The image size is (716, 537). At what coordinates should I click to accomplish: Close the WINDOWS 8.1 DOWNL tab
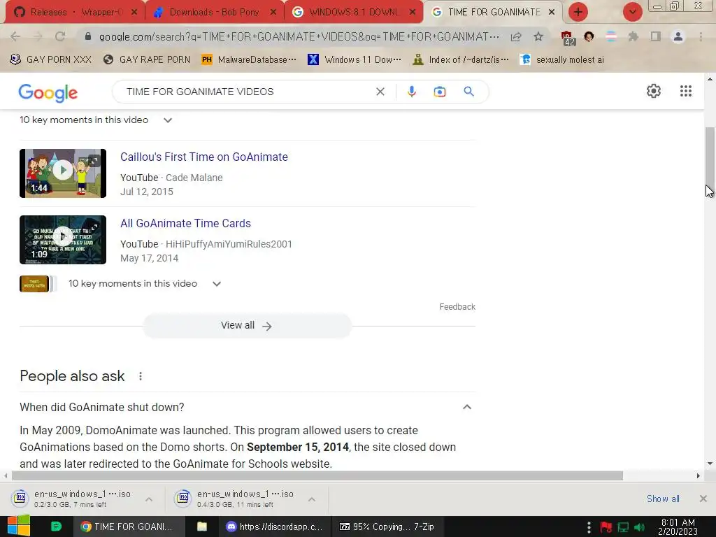click(413, 12)
